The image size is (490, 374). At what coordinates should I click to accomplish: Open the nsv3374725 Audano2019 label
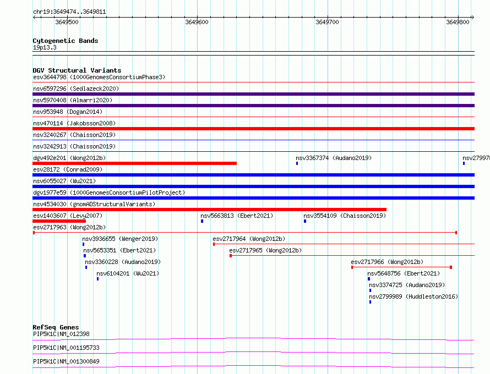click(407, 285)
